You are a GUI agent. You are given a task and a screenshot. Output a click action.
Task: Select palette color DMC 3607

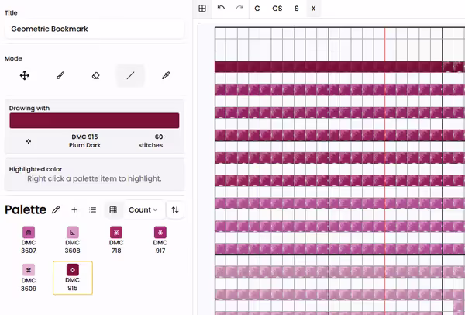click(x=29, y=240)
